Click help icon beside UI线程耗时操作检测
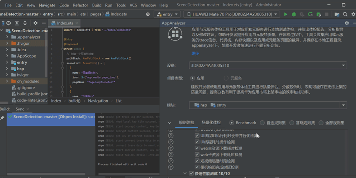 [x=170, y=142]
